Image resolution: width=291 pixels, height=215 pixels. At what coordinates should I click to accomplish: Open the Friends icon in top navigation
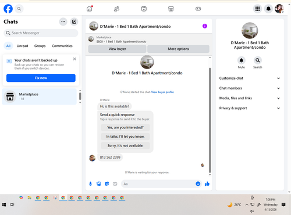[116, 9]
